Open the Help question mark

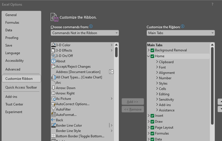[x=212, y=5]
